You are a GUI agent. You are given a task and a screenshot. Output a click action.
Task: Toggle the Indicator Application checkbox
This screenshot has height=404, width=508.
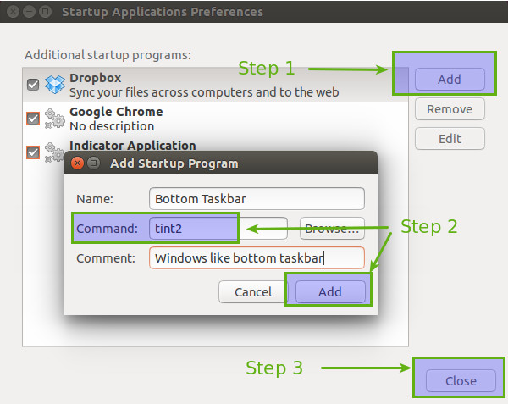tap(33, 152)
